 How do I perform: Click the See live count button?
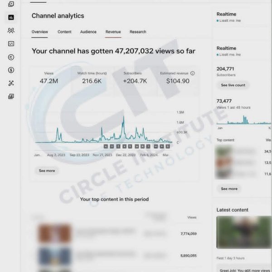[x=233, y=85]
